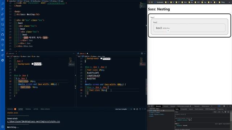Toggle the :hov element state button
Viewport: 232px width, 130px height.
(x=215, y=112)
